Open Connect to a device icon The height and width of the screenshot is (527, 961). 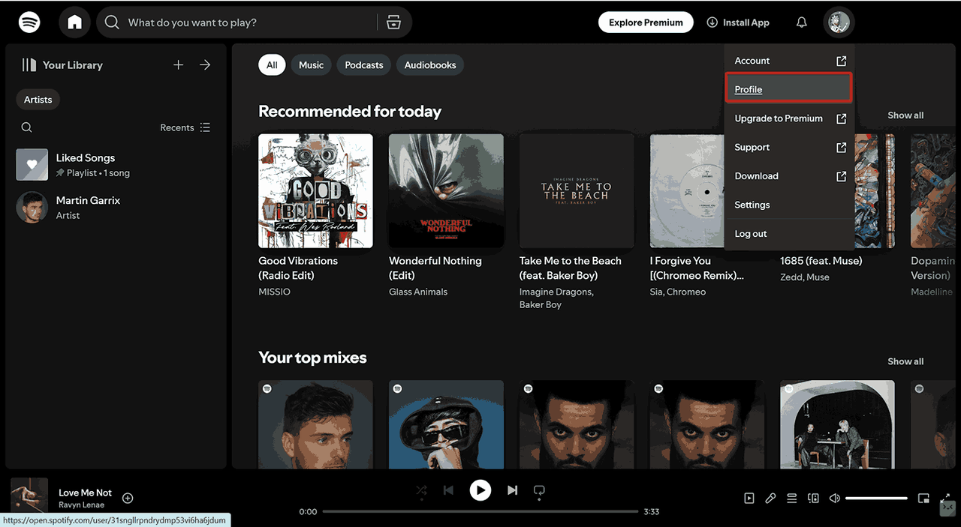tap(812, 499)
